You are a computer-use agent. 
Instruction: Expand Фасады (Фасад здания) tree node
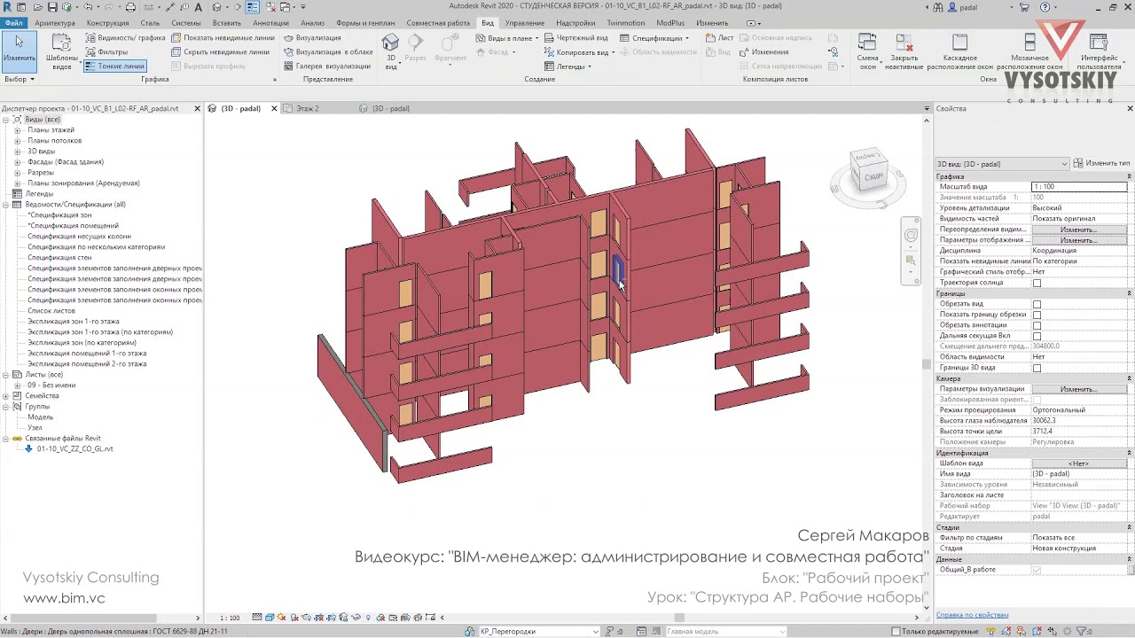tap(17, 162)
